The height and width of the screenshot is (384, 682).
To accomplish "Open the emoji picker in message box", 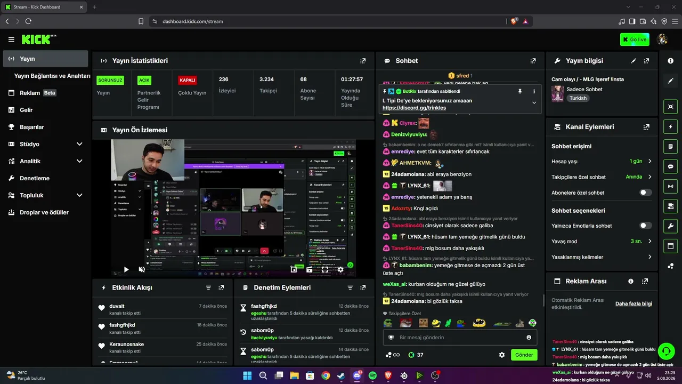I will pos(529,337).
